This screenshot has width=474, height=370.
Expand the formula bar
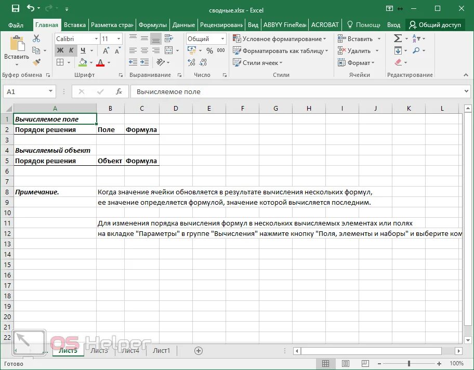[466, 91]
